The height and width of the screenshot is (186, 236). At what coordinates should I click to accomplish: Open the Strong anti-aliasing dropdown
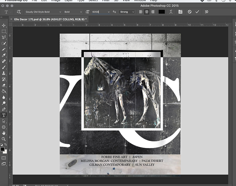coord(127,12)
